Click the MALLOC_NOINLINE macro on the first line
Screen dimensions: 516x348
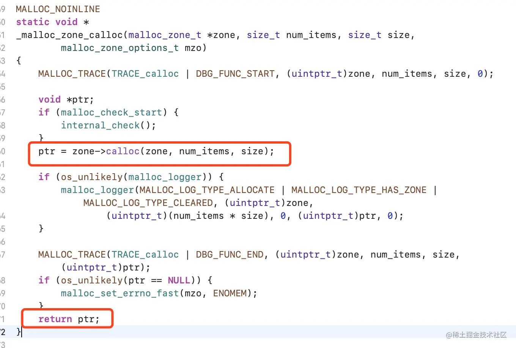pos(58,9)
